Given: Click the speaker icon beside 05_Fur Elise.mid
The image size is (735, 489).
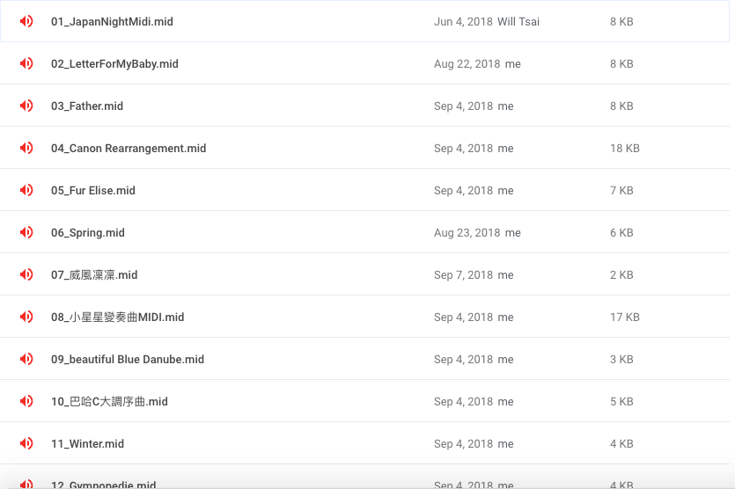Looking at the screenshot, I should tap(26, 190).
